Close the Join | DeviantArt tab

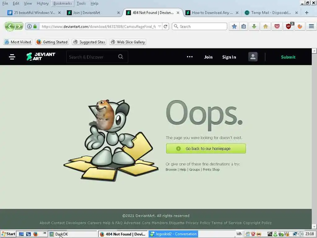coord(119,13)
